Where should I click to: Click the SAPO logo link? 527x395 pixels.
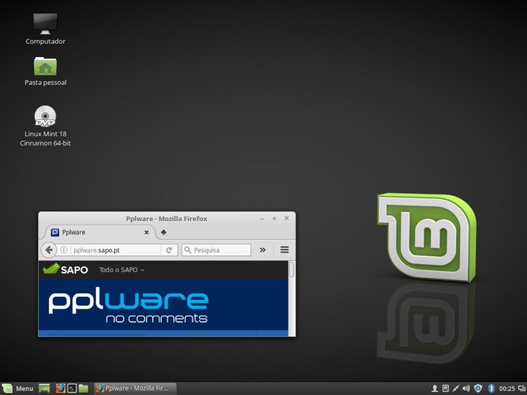pos(66,269)
